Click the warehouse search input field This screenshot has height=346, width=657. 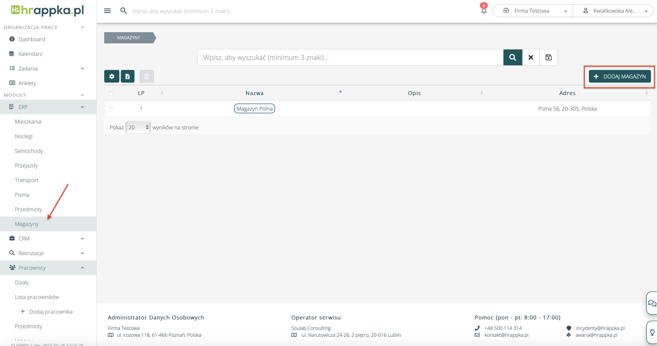pyautogui.click(x=350, y=57)
